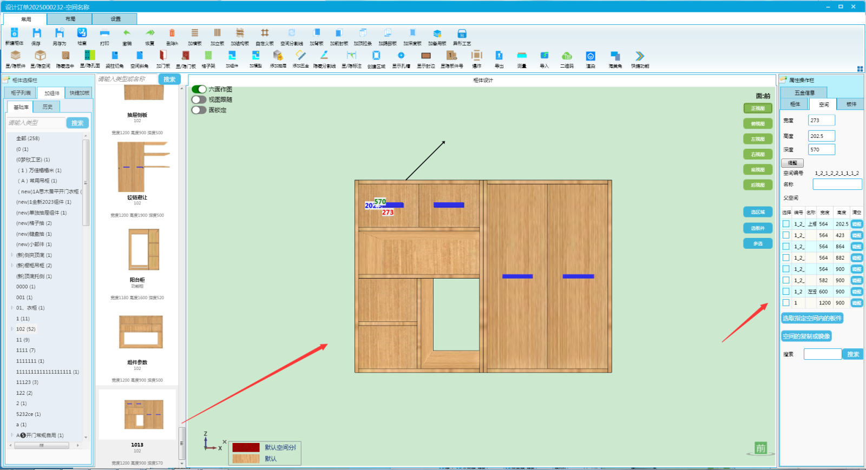866x470 pixels.
Task: Expand the 102 (52) tree node
Action: click(x=12, y=329)
